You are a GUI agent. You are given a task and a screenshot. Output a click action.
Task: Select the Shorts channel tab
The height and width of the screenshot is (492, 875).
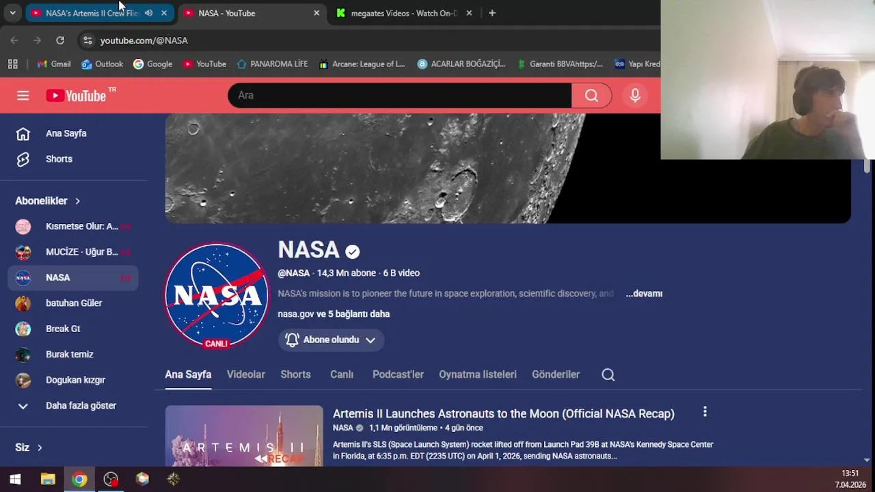pyautogui.click(x=295, y=374)
